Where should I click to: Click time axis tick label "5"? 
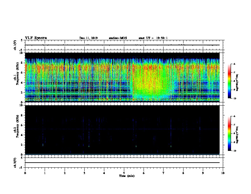tap(124, 173)
